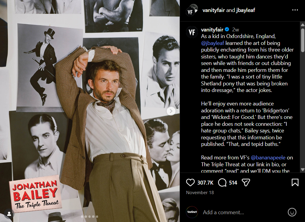The height and width of the screenshot is (222, 305).
Task: Show tagged people via the person icon
Action: click(x=9, y=214)
